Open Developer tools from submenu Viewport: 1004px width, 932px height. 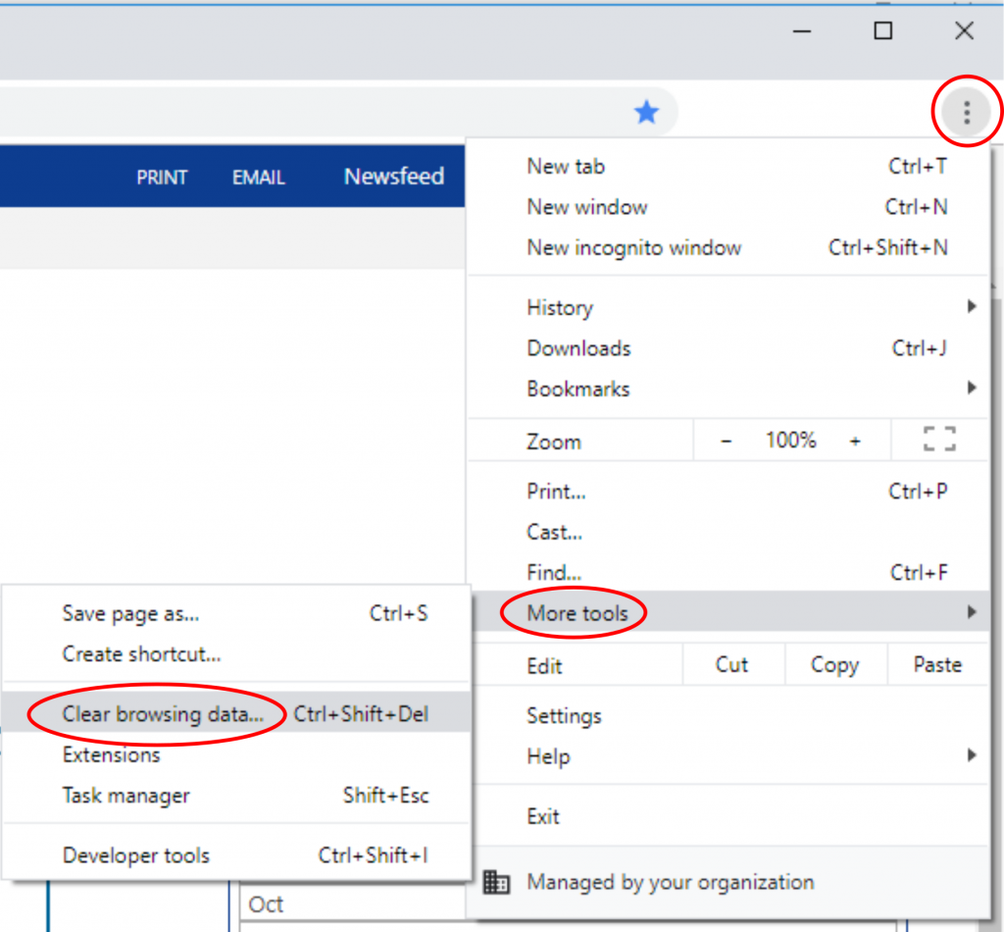point(136,855)
